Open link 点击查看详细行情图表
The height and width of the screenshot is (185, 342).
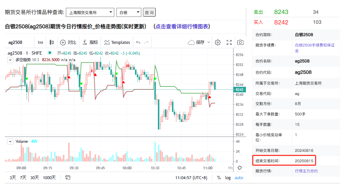pos(182,27)
